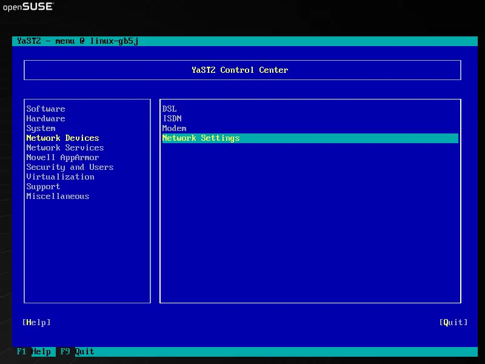
Task: Open the Modem module
Action: pos(174,129)
